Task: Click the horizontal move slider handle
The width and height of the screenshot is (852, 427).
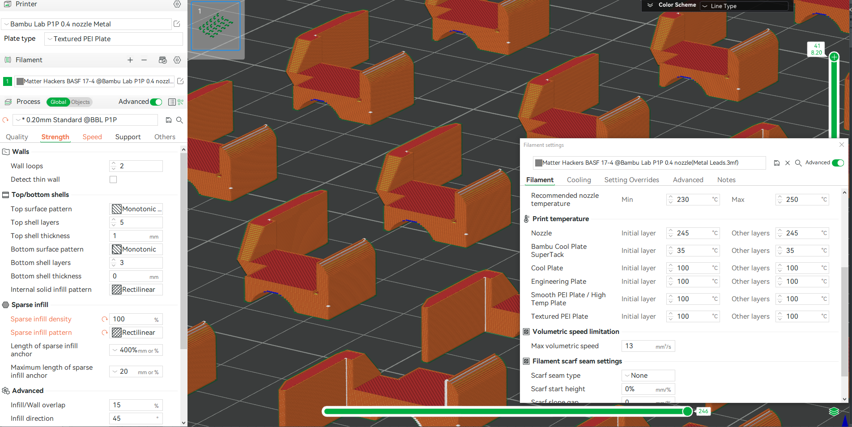Action: pyautogui.click(x=687, y=411)
